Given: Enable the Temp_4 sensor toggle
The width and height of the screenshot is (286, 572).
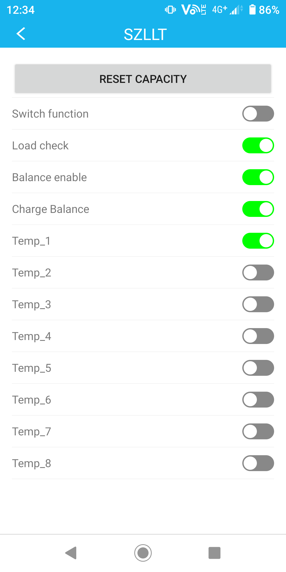Looking at the screenshot, I should [x=258, y=336].
